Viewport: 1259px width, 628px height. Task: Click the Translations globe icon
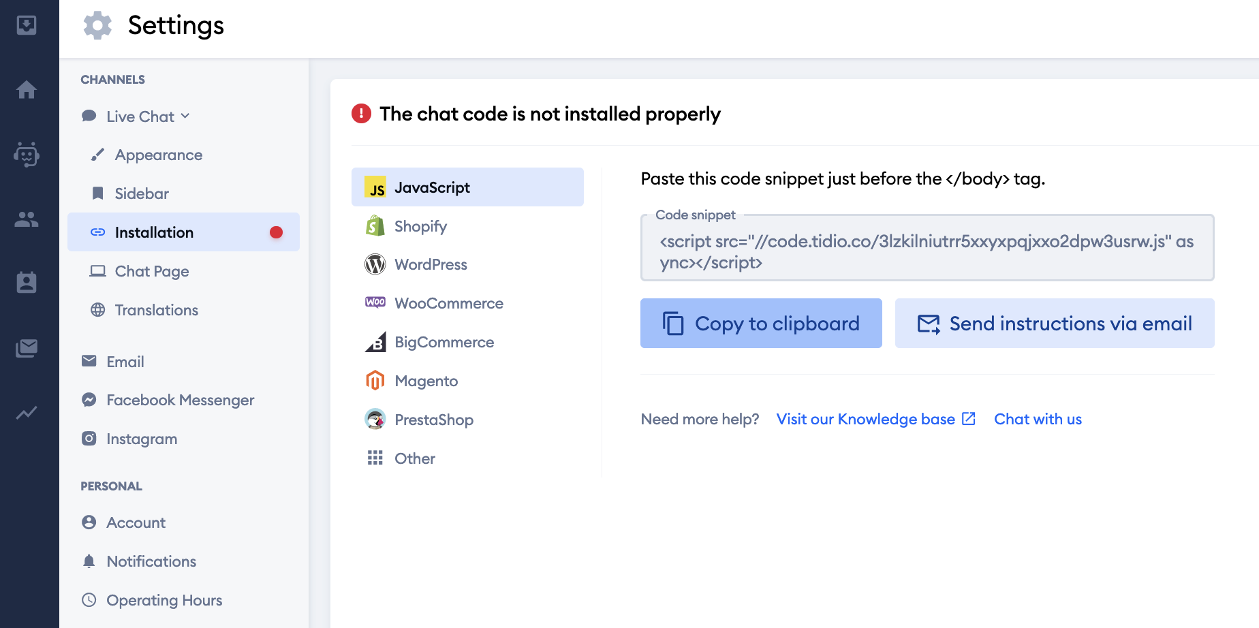(x=97, y=310)
